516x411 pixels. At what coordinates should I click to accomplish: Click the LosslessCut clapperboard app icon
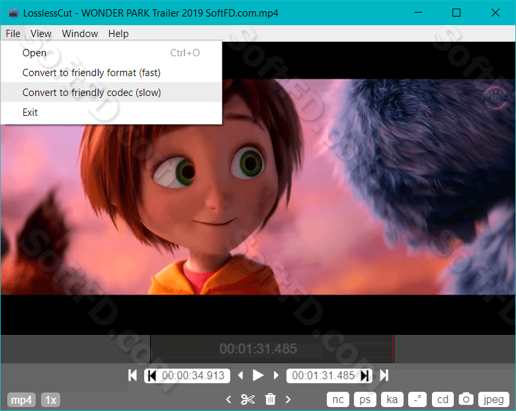pyautogui.click(x=13, y=13)
